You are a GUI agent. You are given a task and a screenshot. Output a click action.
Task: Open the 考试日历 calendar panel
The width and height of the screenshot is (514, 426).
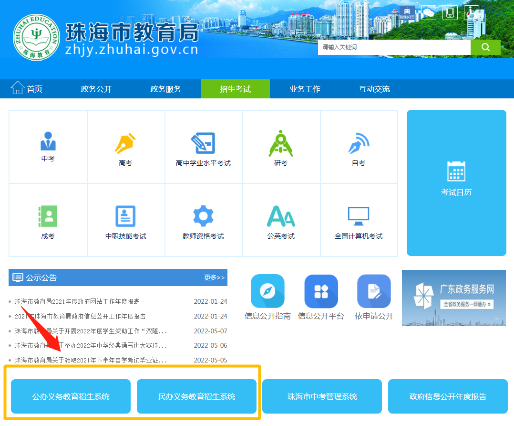[x=456, y=182]
